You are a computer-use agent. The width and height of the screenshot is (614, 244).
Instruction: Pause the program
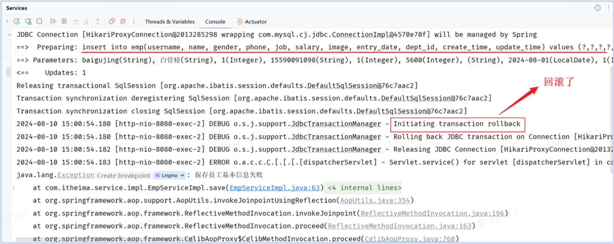tap(64, 21)
